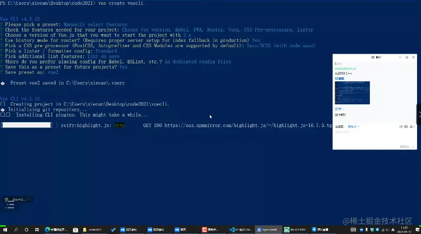Screen dimensions: 421x234
Task: Open the terminal screenshot thumbnail in chat
Action: [x=352, y=93]
